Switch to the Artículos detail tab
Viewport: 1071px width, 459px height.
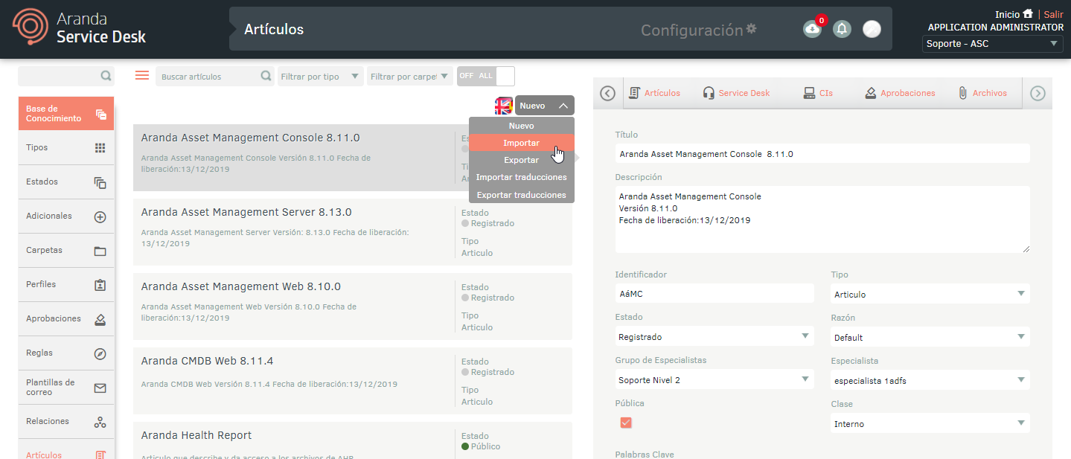pyautogui.click(x=655, y=94)
